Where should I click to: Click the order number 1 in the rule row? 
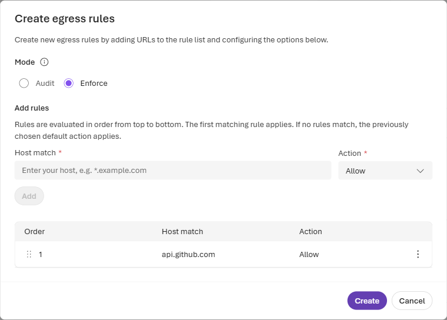point(41,254)
